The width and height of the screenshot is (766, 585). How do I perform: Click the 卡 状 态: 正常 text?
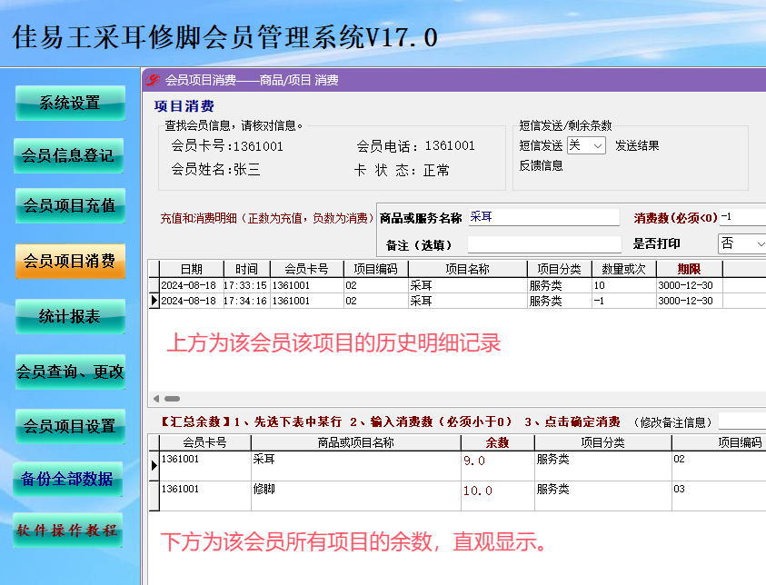coord(402,170)
